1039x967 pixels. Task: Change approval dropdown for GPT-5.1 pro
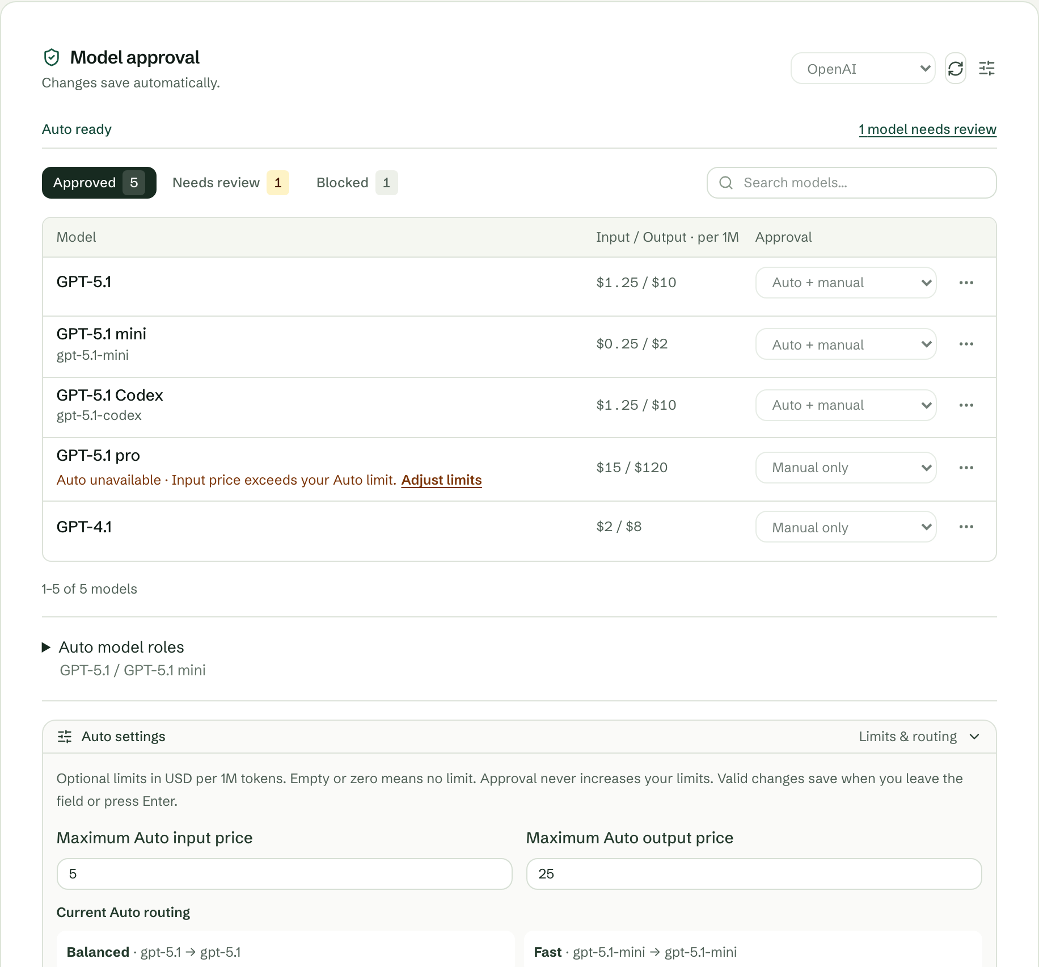pos(846,468)
